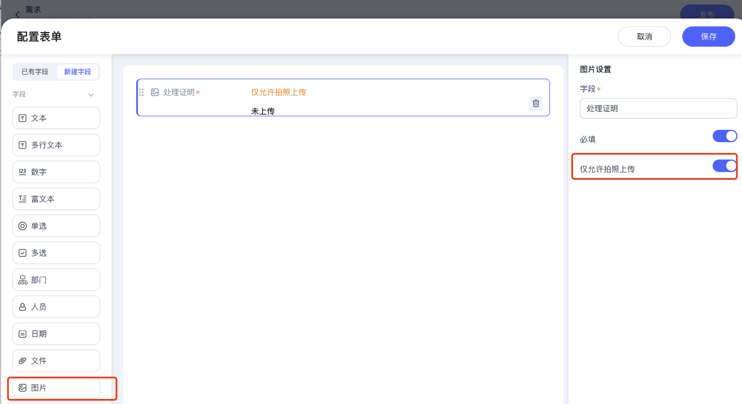Add a 富文本 rich text field
The image size is (742, 404).
click(56, 199)
